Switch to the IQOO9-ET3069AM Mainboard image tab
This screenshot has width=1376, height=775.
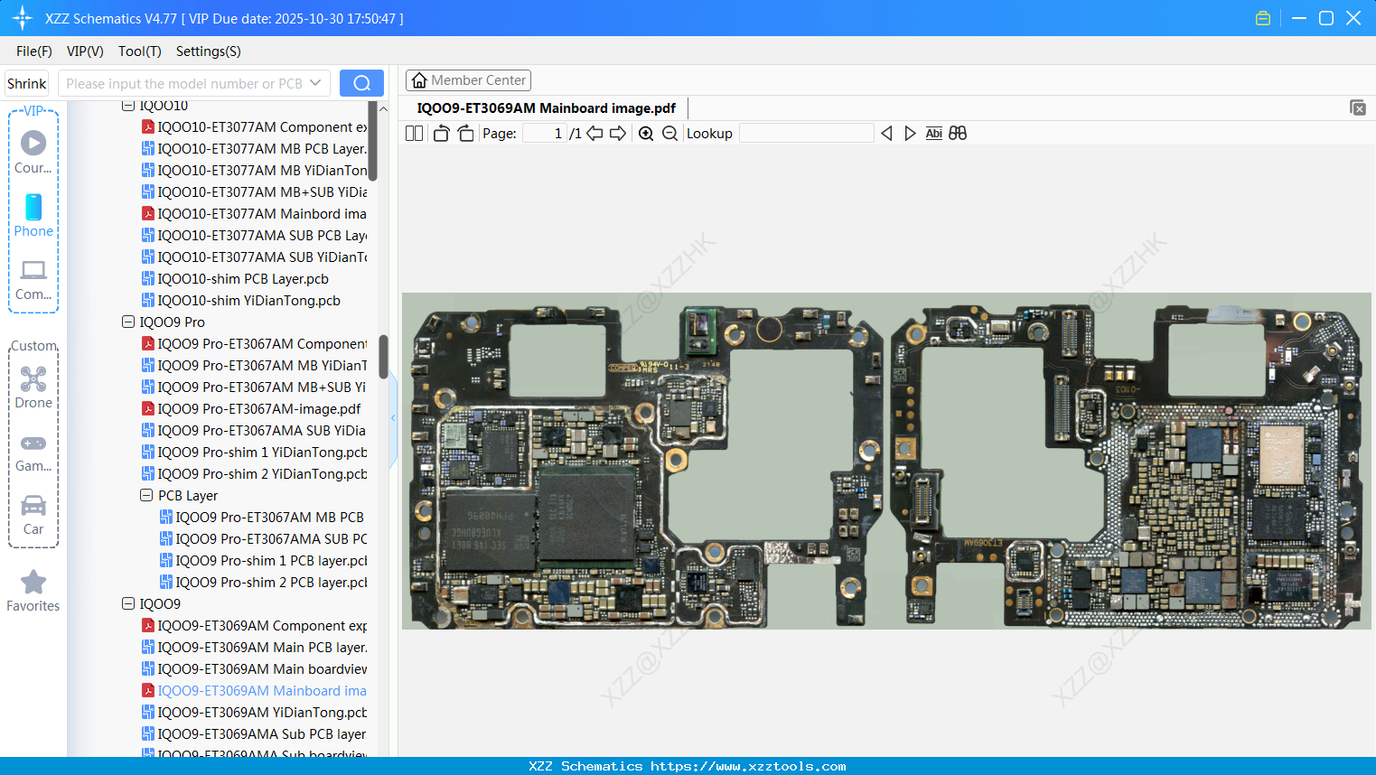(x=546, y=107)
